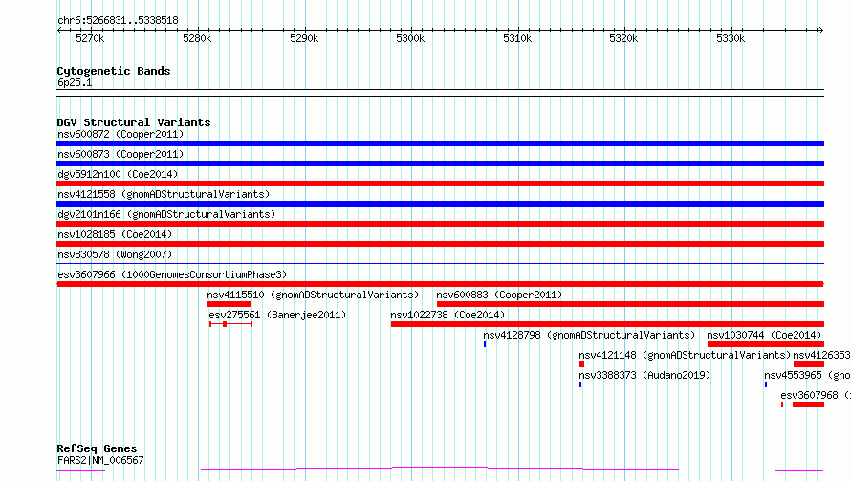Click the RefSeq Genes track title
Viewport: 851px width, 481px height.
98,448
